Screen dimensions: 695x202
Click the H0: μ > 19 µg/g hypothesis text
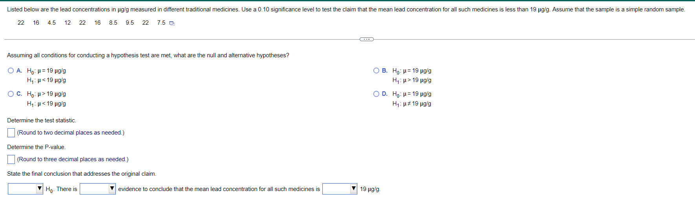coord(46,94)
